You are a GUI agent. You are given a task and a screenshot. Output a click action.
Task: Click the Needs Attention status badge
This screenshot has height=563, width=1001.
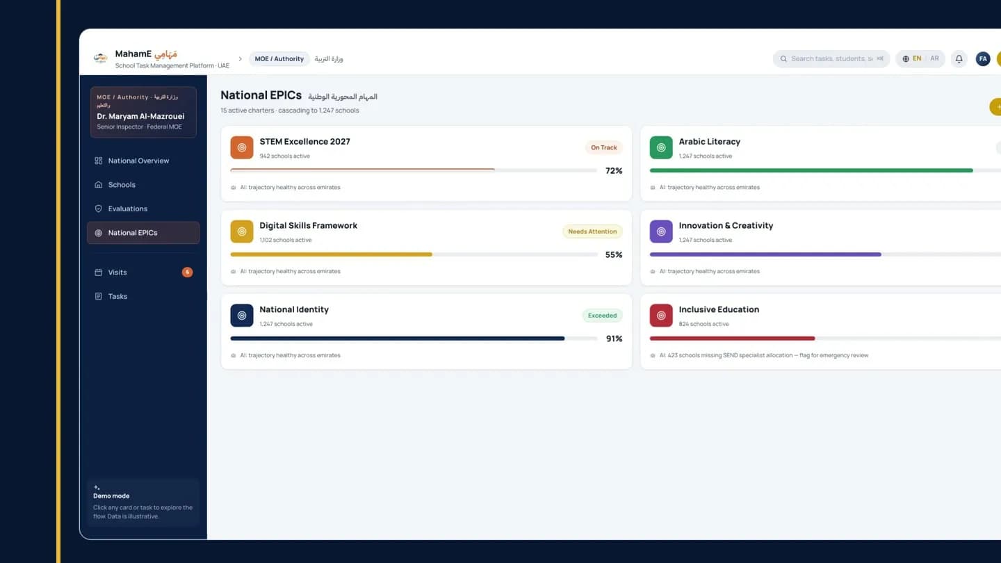click(x=592, y=231)
